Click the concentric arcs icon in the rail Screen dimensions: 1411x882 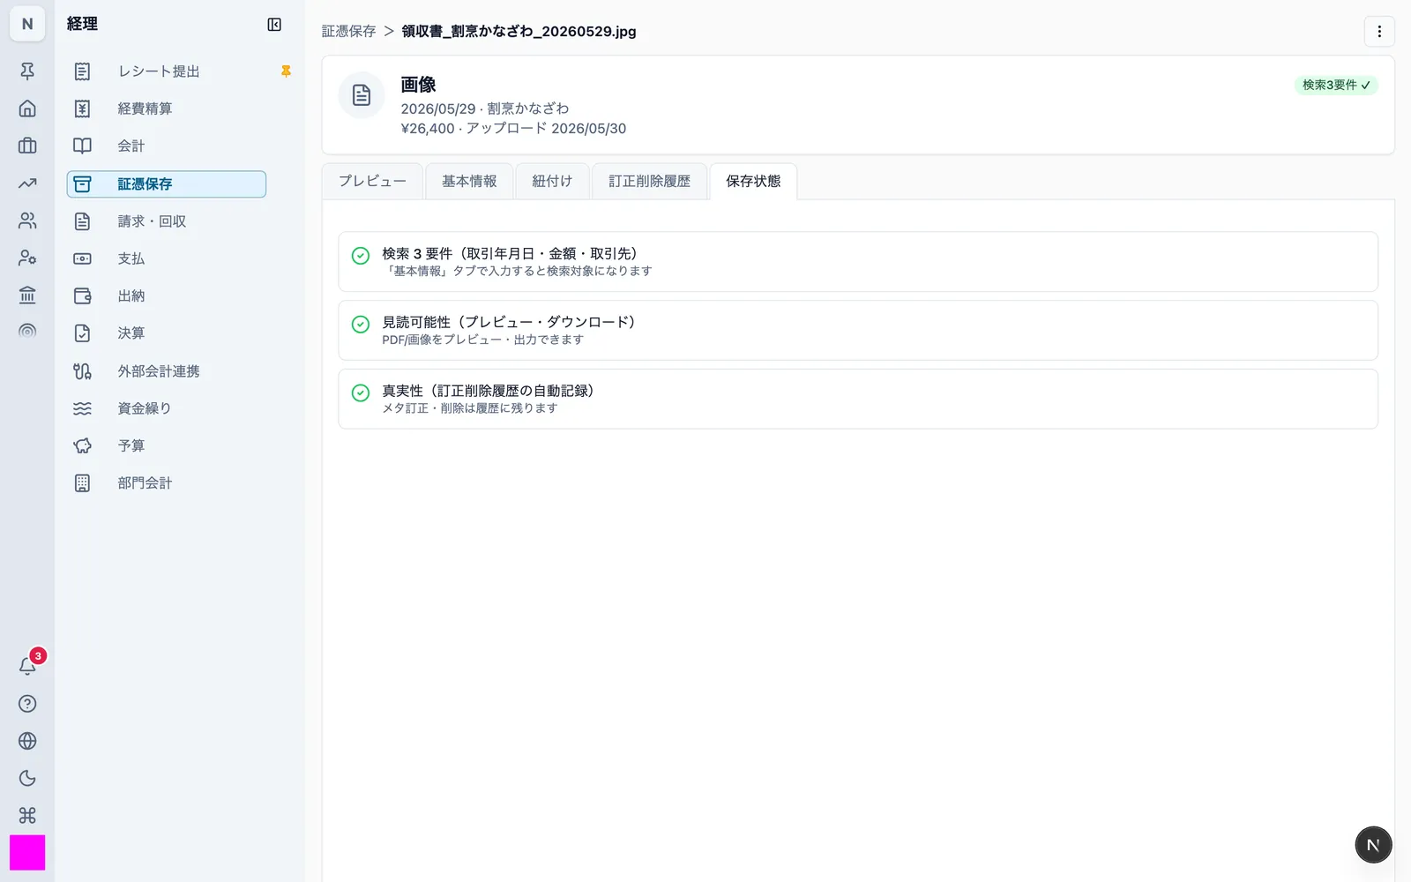coord(27,332)
